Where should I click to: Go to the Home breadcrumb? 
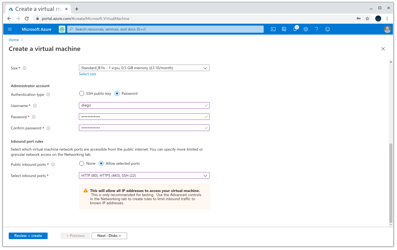point(14,40)
